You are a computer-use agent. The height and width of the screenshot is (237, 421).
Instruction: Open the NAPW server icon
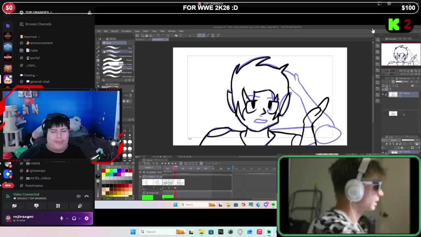click(x=8, y=57)
